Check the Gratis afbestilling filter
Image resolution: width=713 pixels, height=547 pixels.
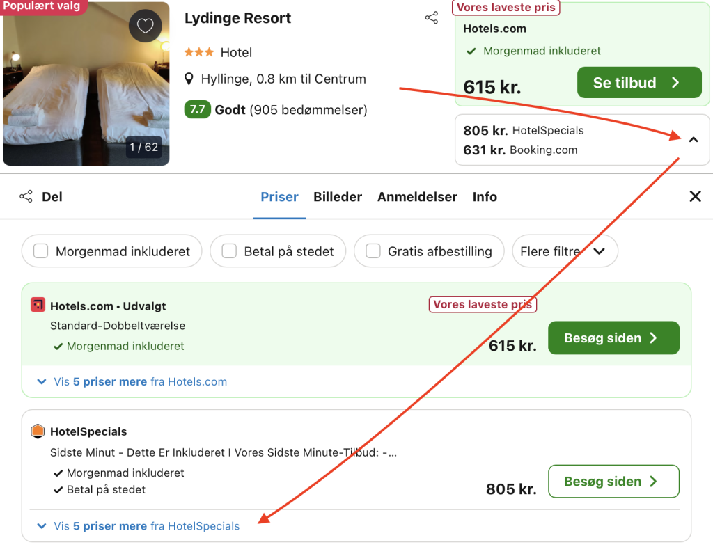[373, 251]
